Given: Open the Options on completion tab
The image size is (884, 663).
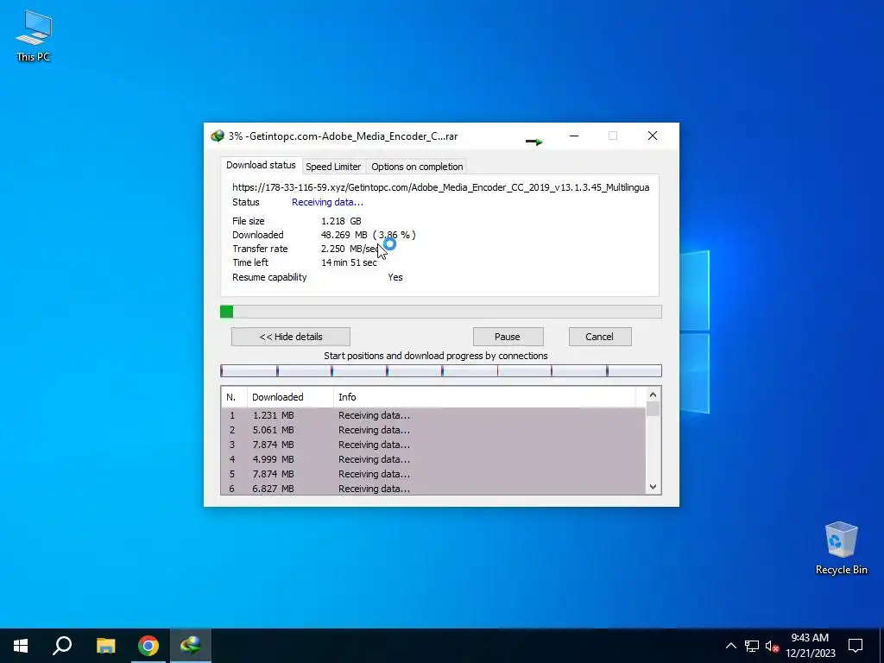Looking at the screenshot, I should 417,167.
